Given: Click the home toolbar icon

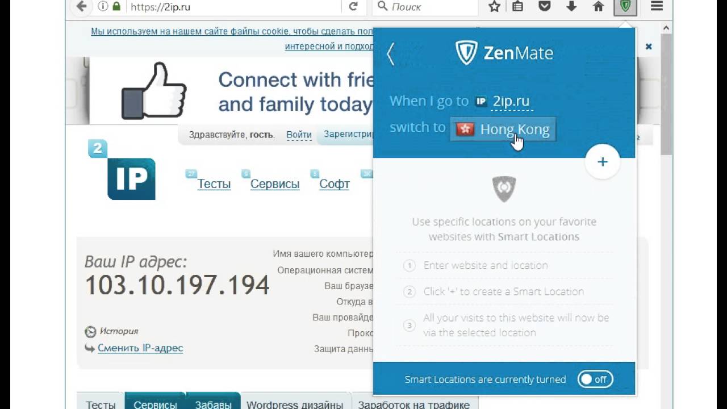Looking at the screenshot, I should (x=598, y=6).
